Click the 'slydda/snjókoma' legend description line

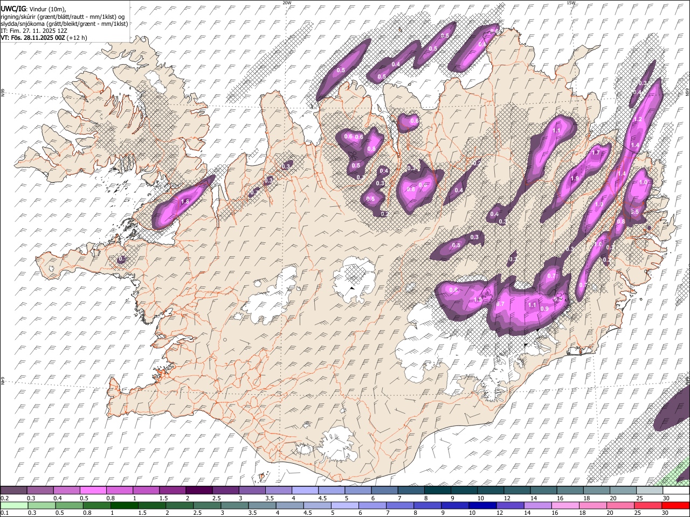[64, 24]
